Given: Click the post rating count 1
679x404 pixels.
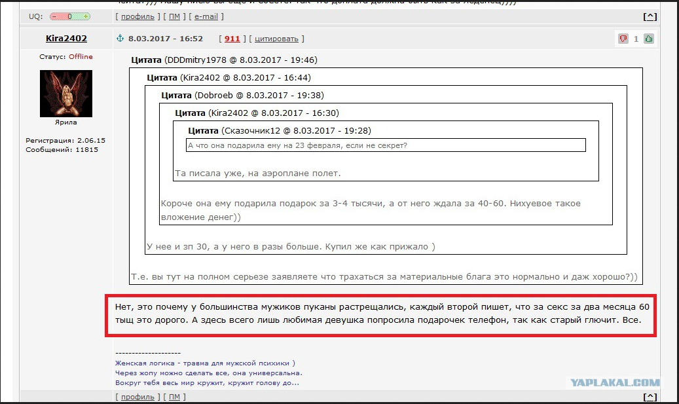Looking at the screenshot, I should [636, 39].
